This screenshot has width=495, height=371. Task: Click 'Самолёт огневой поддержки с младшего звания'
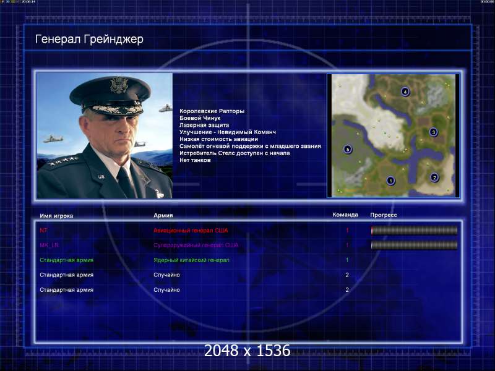pyautogui.click(x=250, y=146)
